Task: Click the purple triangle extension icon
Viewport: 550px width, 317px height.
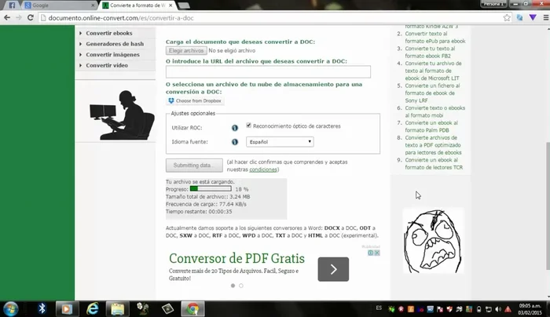Action: [x=533, y=17]
